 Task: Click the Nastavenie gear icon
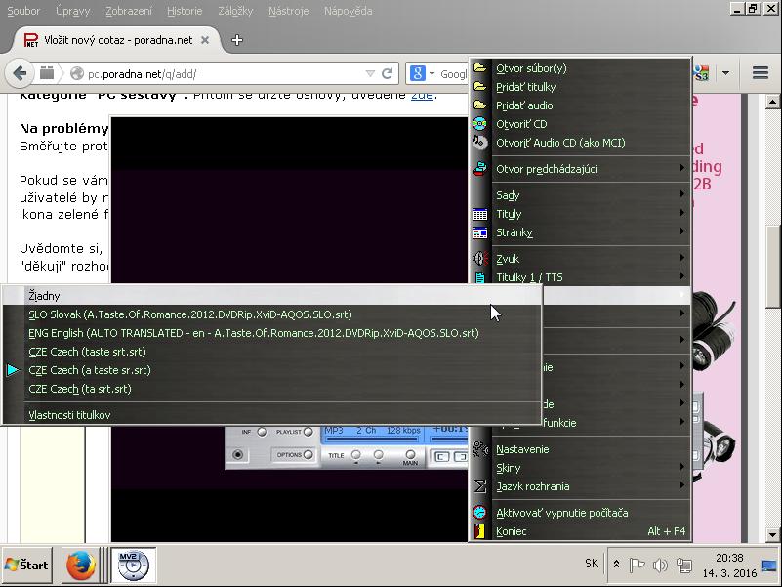coord(479,449)
